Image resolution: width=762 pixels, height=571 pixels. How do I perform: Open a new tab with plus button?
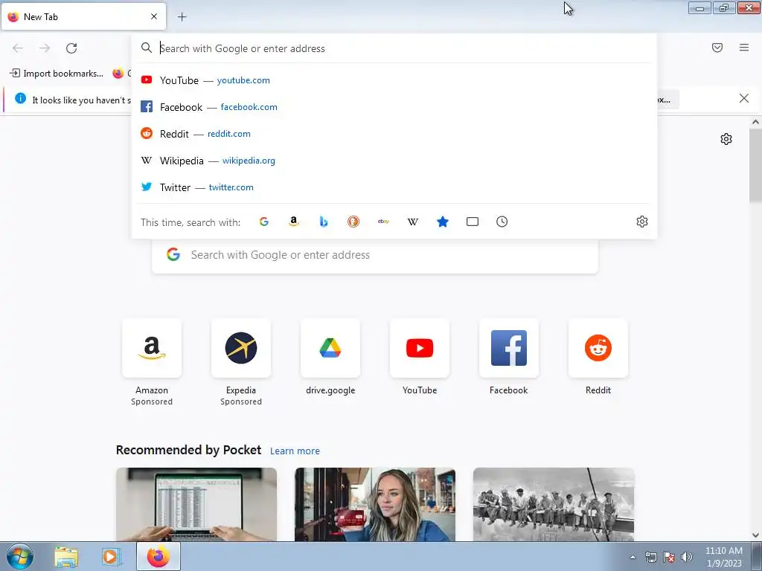(182, 17)
